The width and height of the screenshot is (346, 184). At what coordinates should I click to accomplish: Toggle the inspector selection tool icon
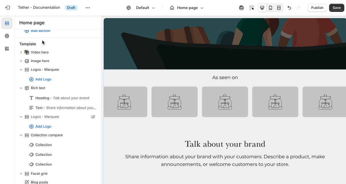[x=252, y=8]
